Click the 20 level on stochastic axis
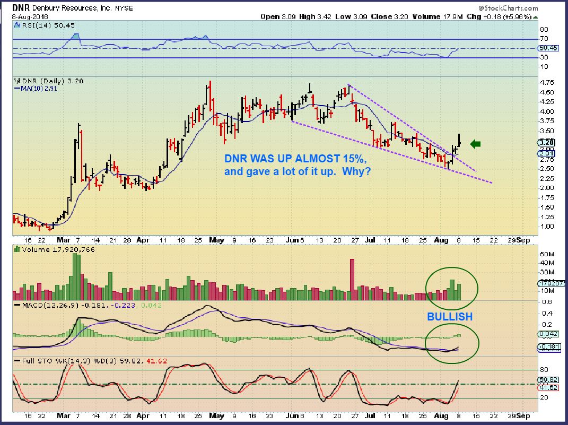The height and width of the screenshot is (425, 568). 545,397
